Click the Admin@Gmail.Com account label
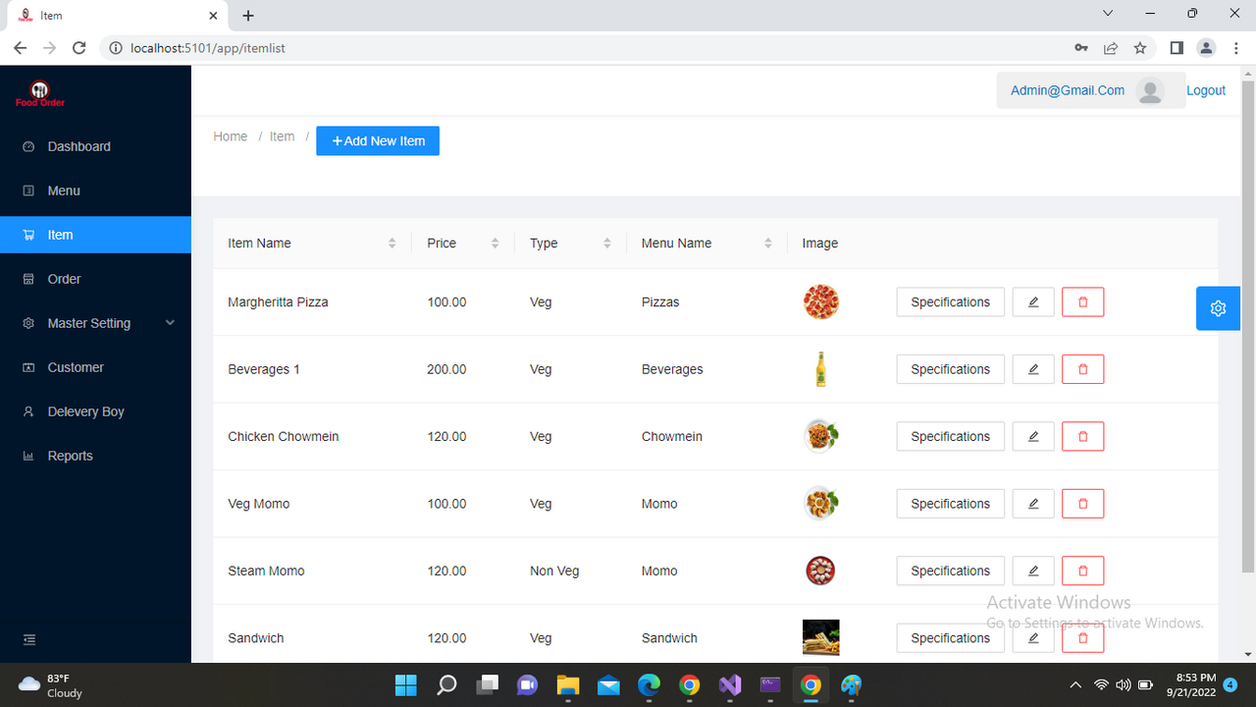The height and width of the screenshot is (707, 1256). (x=1068, y=90)
